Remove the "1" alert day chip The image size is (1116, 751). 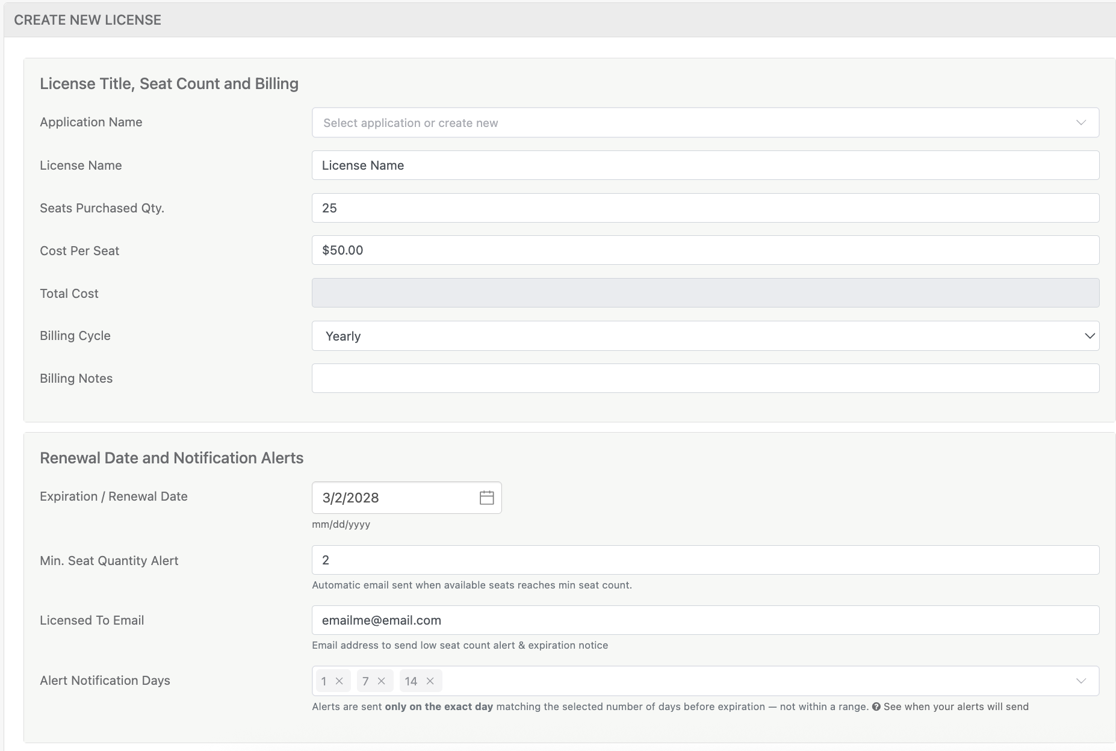(x=340, y=681)
